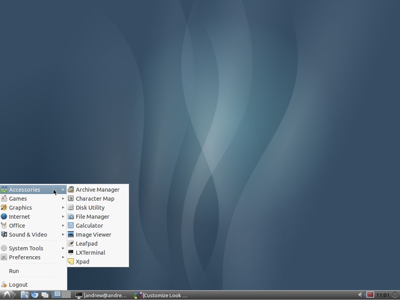Launch the Chromium browser from the taskbar

[35, 295]
